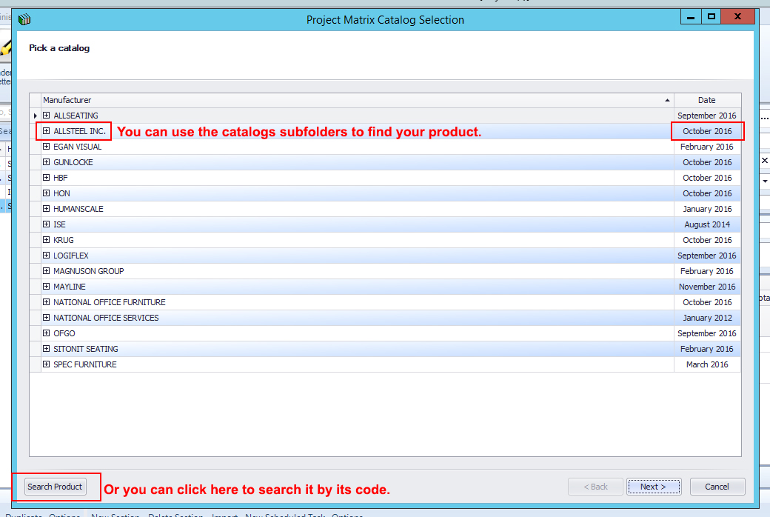The height and width of the screenshot is (517, 770).
Task: Expand the HON plus icon
Action: (46, 193)
